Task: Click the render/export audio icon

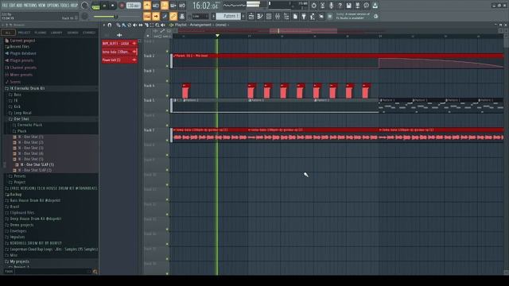Action: [x=357, y=6]
